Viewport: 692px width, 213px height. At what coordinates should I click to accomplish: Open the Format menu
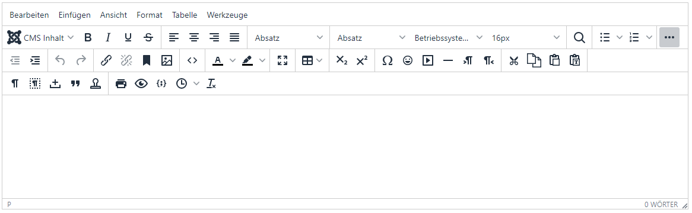[x=149, y=15]
